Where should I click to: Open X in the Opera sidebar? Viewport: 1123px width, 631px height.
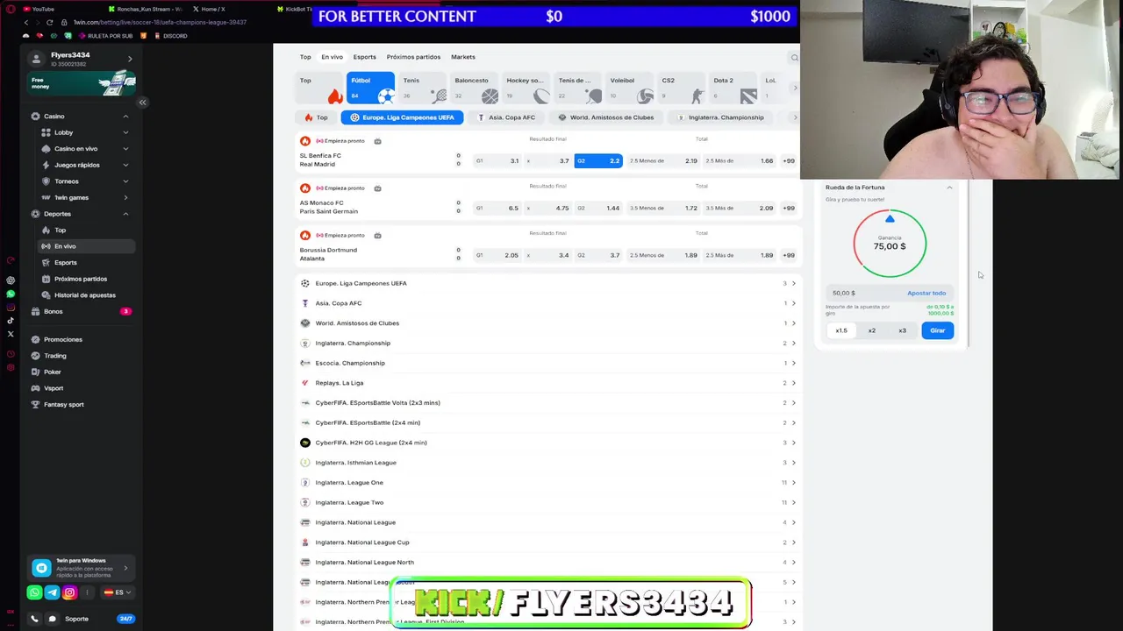(11, 334)
